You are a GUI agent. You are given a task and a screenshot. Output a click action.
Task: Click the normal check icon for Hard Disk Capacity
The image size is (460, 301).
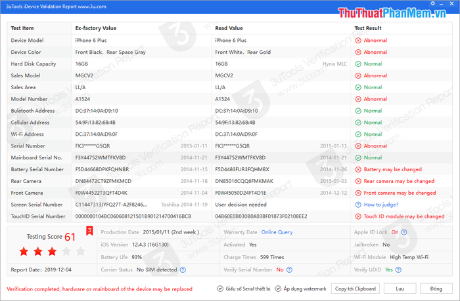click(x=358, y=64)
